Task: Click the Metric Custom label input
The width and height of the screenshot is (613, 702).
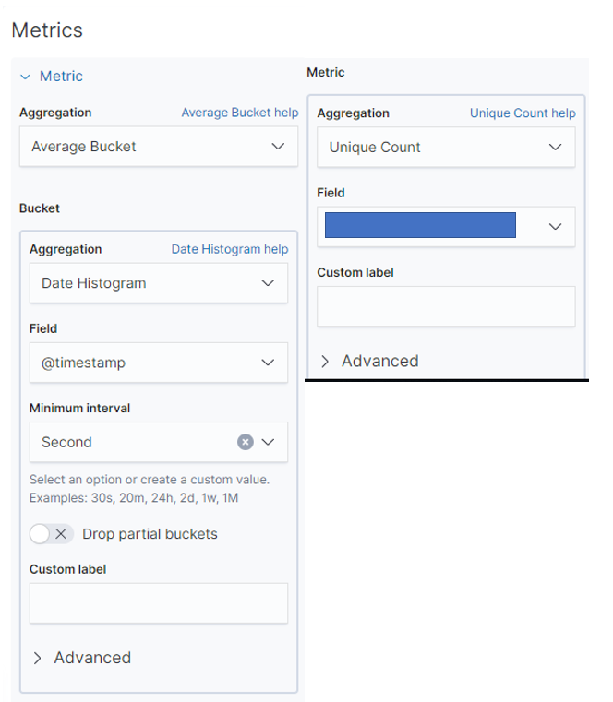Action: pos(445,305)
